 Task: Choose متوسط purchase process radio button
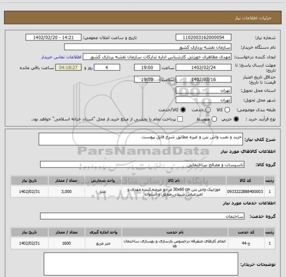(214, 119)
